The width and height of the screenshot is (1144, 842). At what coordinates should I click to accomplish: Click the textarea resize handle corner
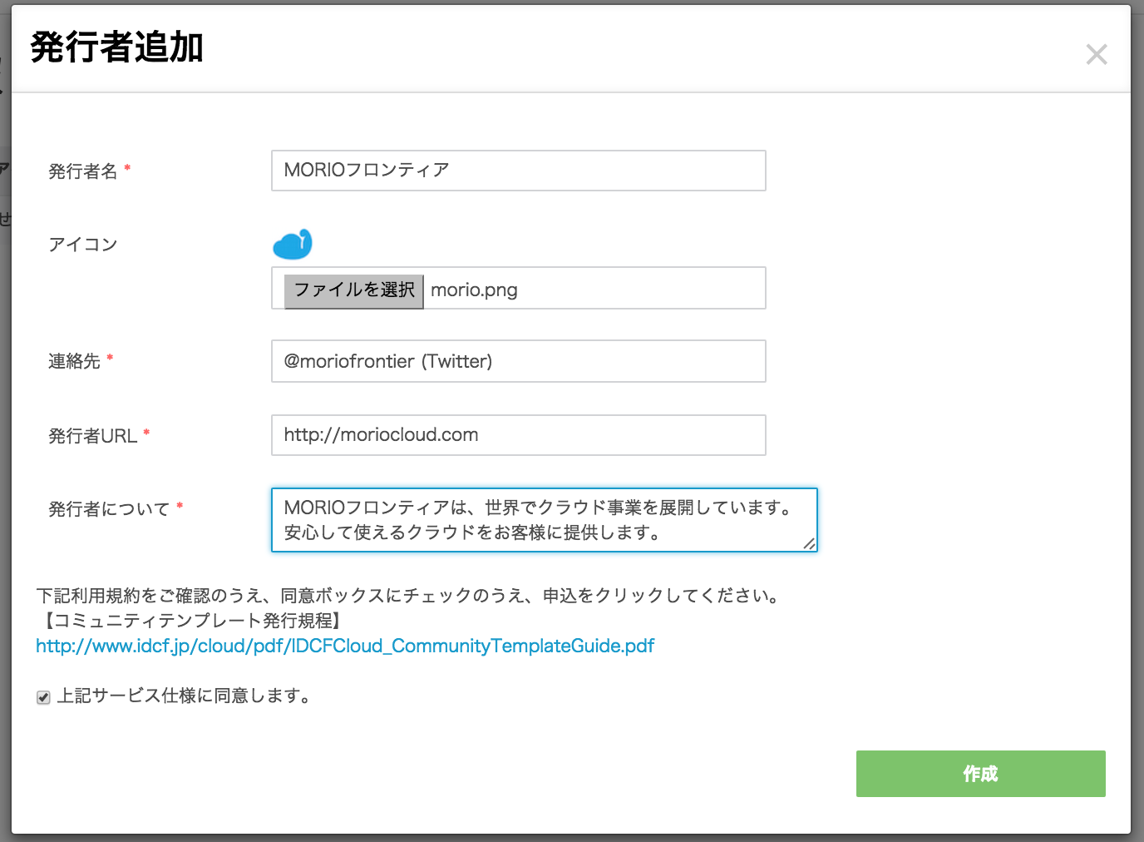[x=809, y=543]
